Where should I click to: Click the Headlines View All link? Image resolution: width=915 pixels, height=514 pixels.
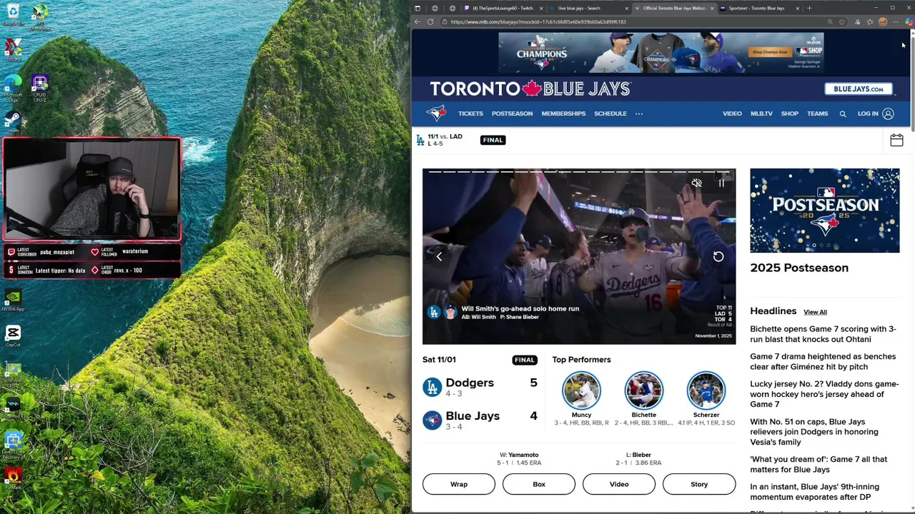pyautogui.click(x=815, y=312)
